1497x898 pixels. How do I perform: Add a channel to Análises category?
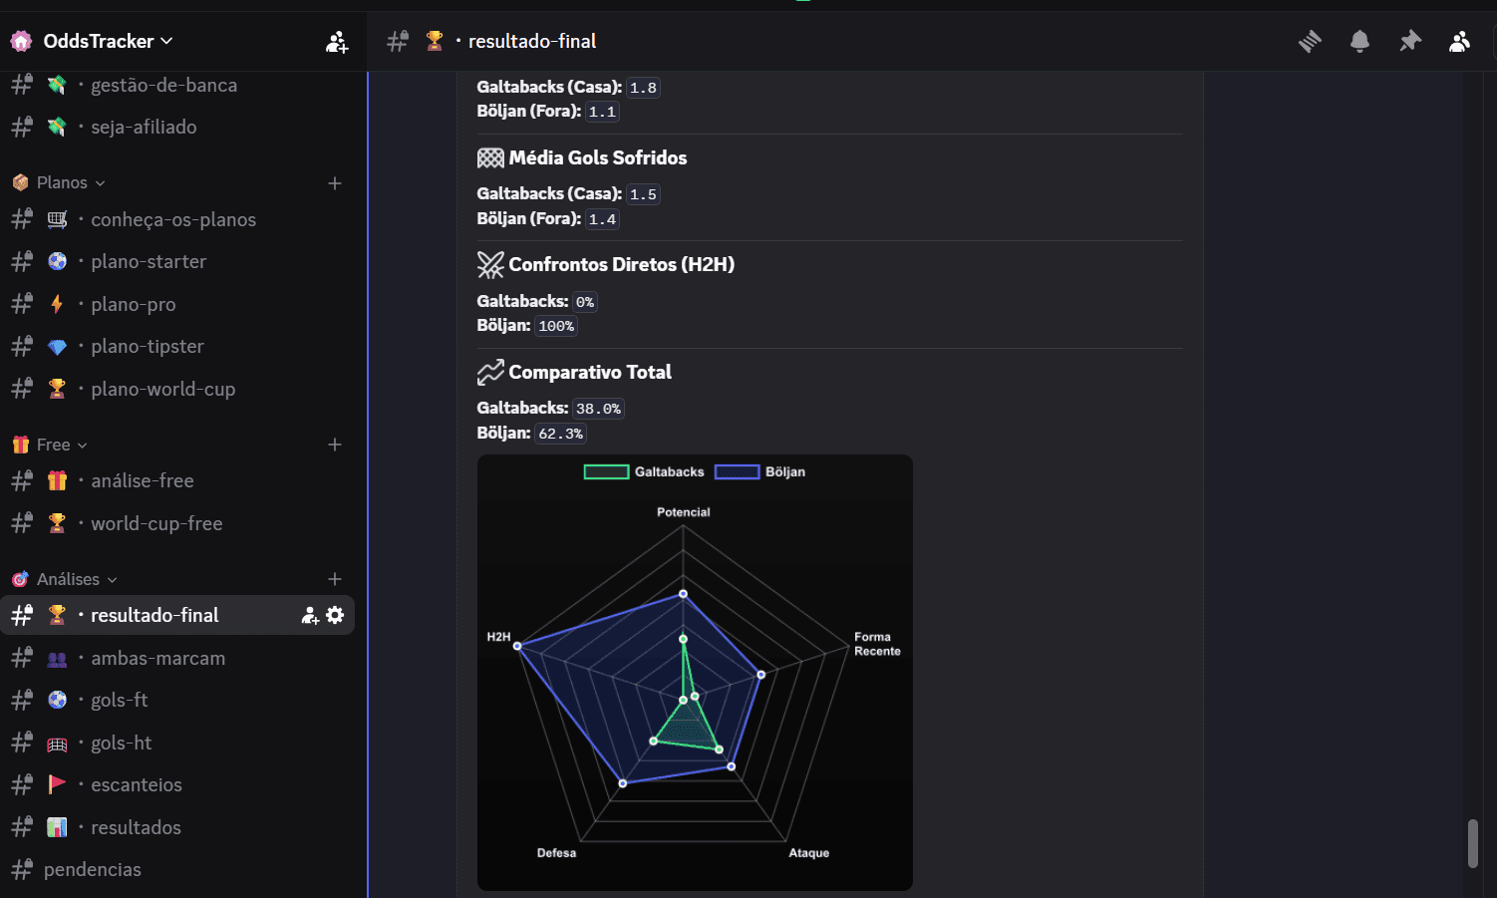(335, 579)
